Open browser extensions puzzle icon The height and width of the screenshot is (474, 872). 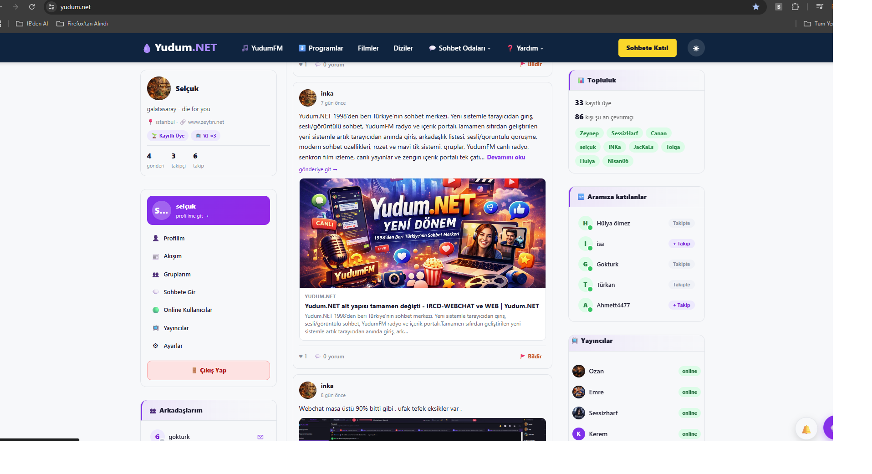tap(795, 7)
